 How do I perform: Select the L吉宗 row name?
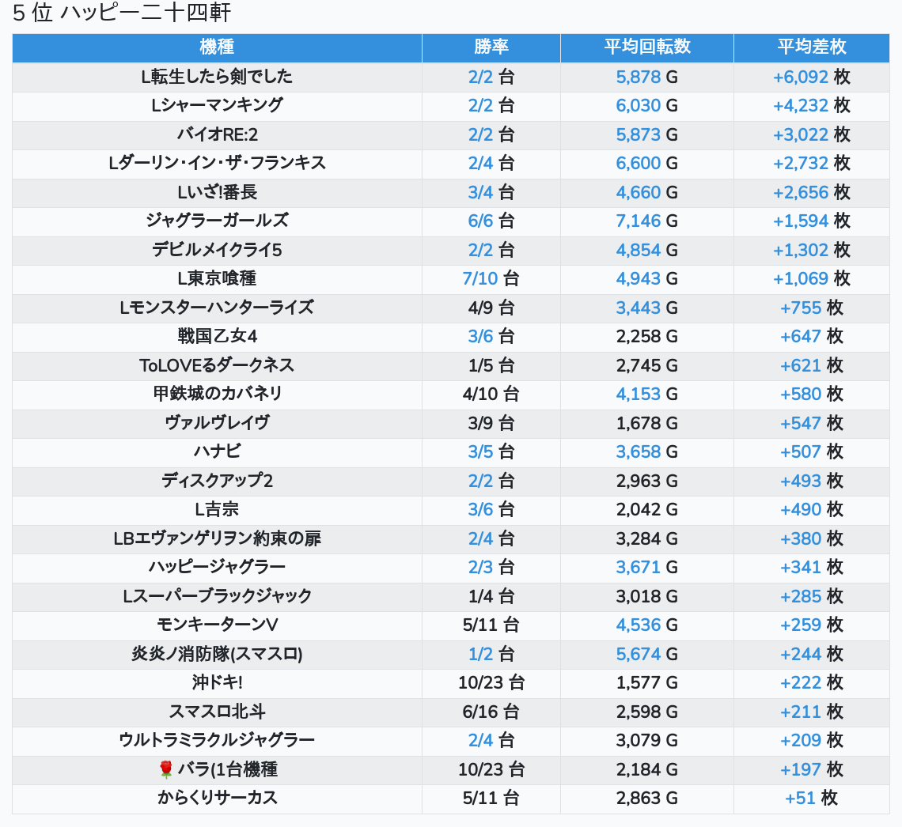pyautogui.click(x=217, y=509)
